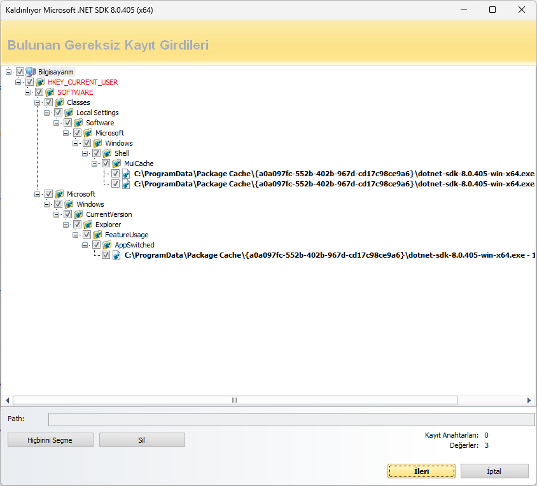Screen dimensions: 537x486
Task: Select the Local Settings label
Action: (97, 113)
